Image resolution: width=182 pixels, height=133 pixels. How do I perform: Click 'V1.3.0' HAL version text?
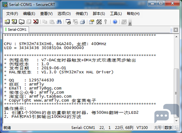(x=49, y=72)
